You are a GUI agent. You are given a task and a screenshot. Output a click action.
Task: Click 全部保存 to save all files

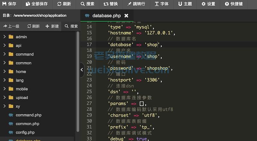point(37,4)
